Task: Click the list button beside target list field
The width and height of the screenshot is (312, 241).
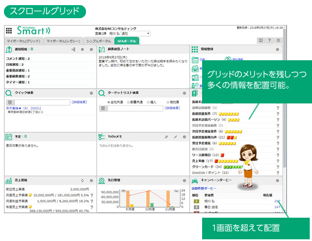Action: [103, 109]
